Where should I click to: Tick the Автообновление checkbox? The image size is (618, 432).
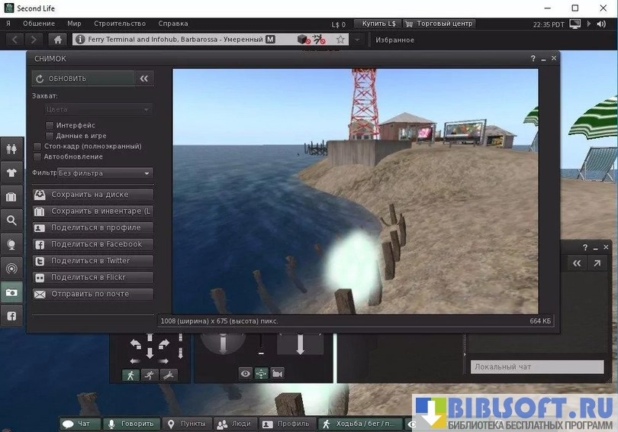pos(38,156)
